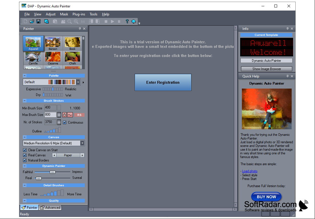Click the Save floppy disk icon
This screenshot has width=315, height=219.
[x=39, y=21]
